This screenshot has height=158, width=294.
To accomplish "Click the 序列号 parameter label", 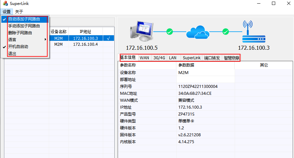I will pos(126,87).
